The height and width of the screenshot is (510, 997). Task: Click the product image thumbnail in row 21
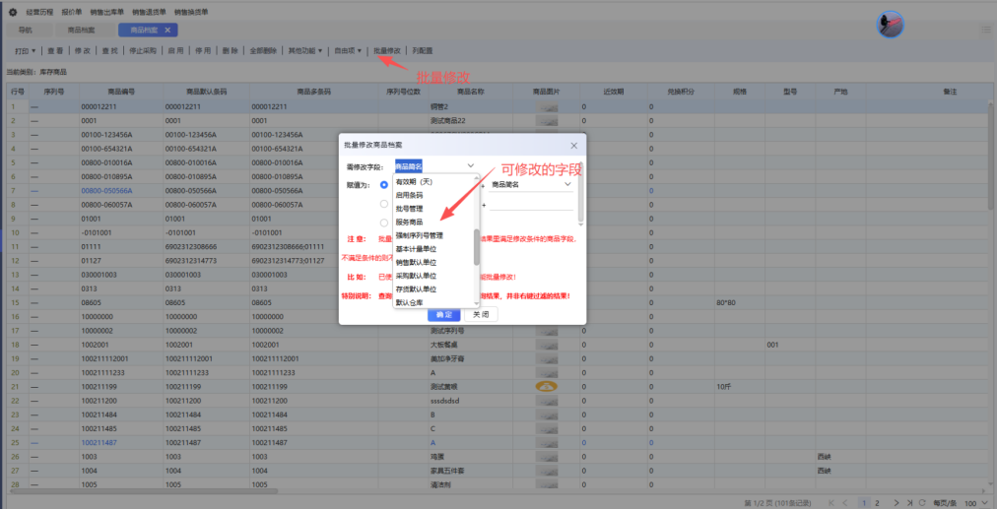546,388
